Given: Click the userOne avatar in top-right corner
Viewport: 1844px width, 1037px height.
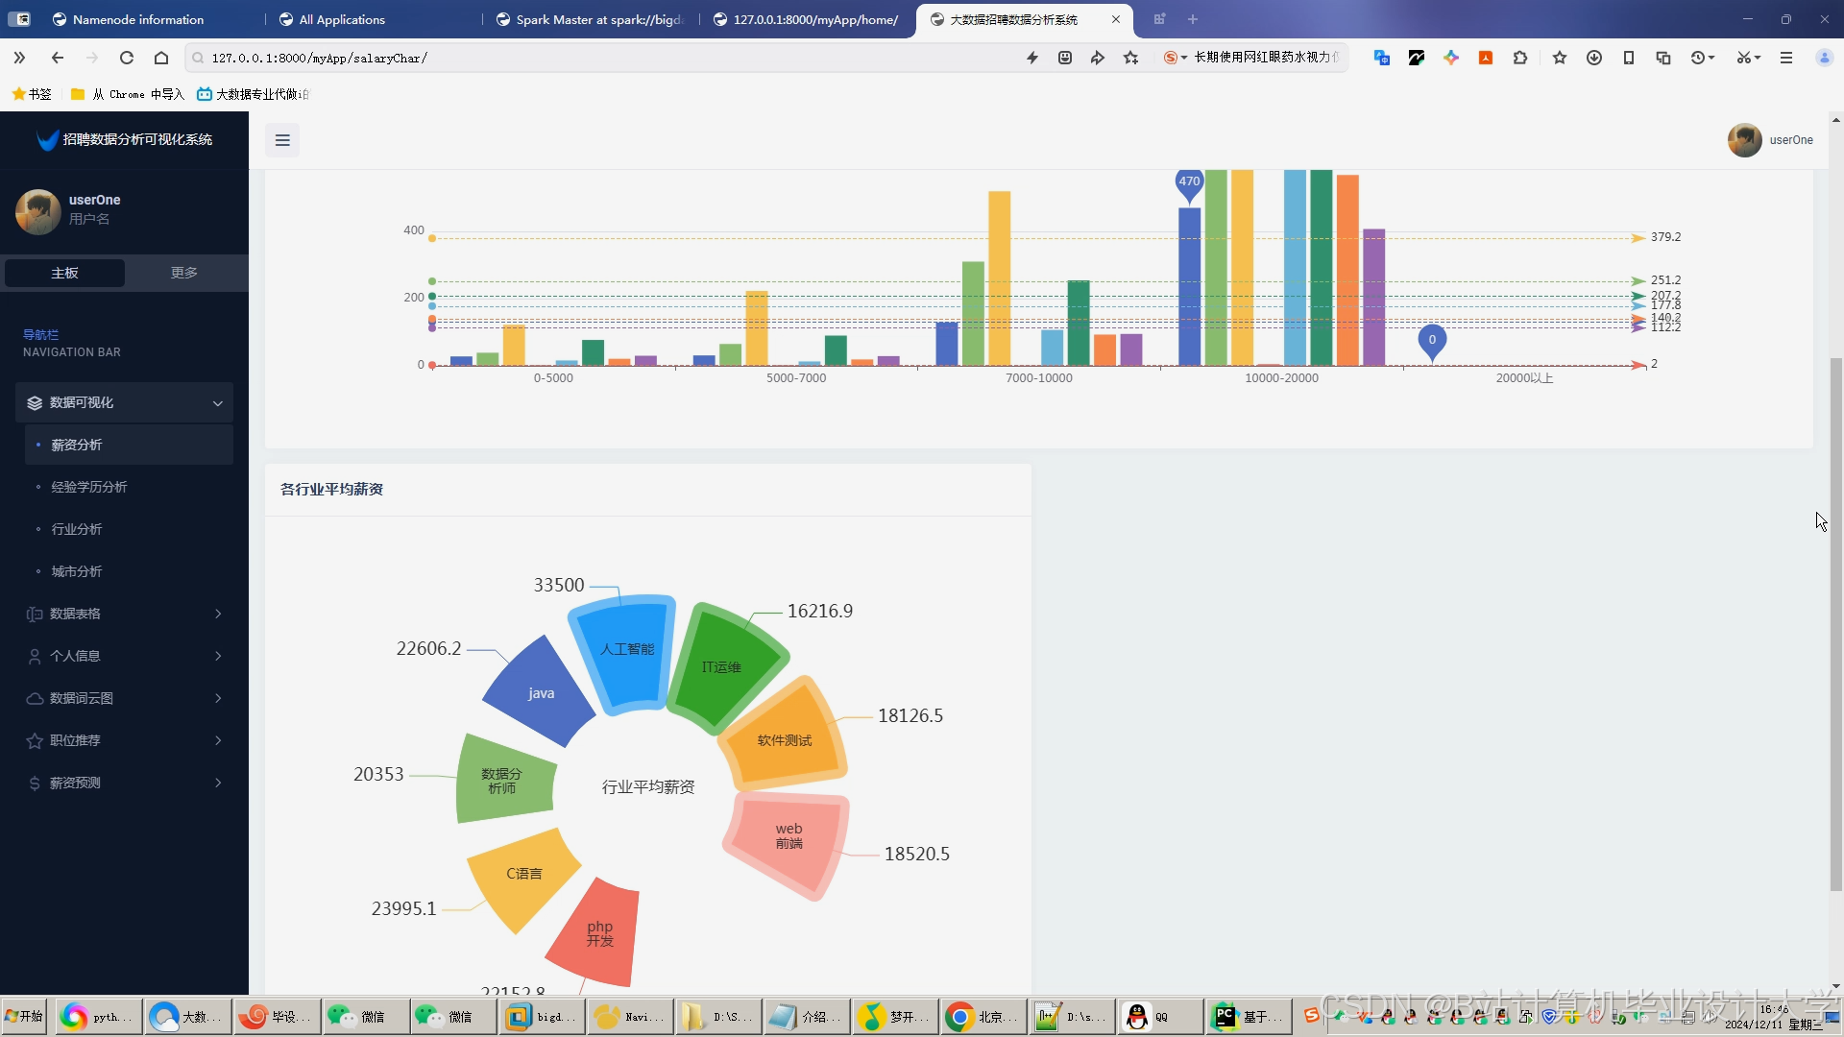Looking at the screenshot, I should tap(1745, 140).
